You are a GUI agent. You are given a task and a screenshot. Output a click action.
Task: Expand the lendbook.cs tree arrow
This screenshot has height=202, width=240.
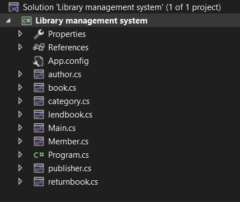(20, 115)
